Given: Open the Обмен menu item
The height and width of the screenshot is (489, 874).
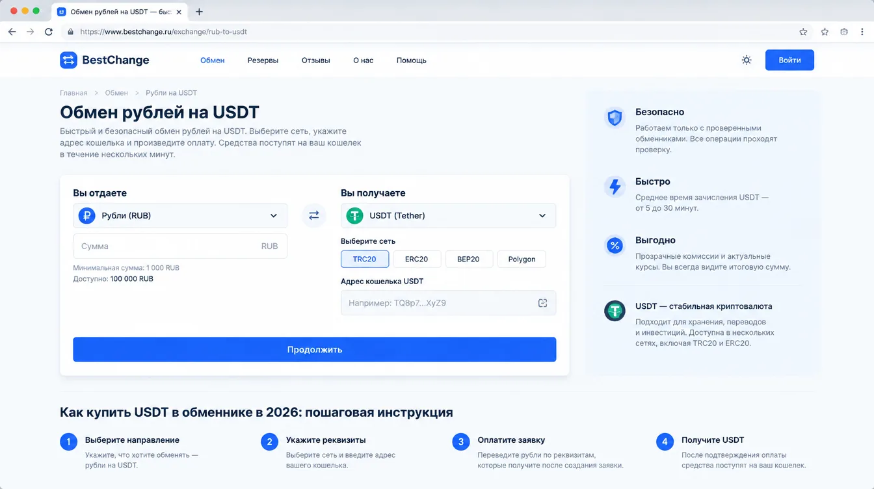Looking at the screenshot, I should (x=213, y=60).
